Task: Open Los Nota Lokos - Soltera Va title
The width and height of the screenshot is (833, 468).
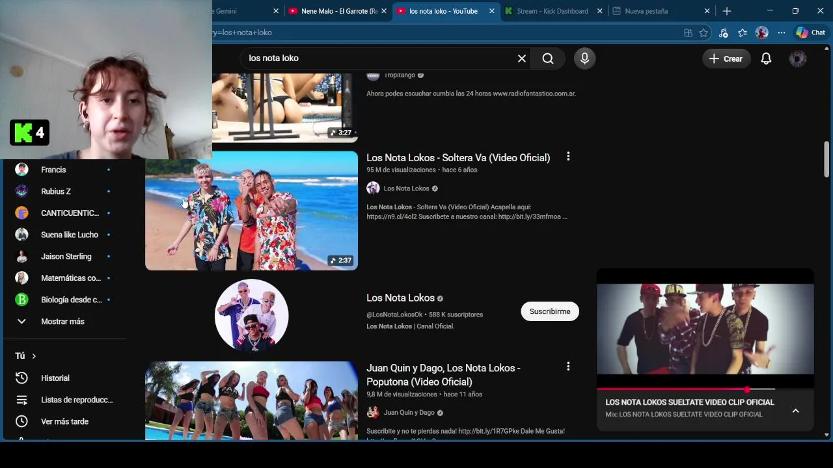Action: pos(458,157)
